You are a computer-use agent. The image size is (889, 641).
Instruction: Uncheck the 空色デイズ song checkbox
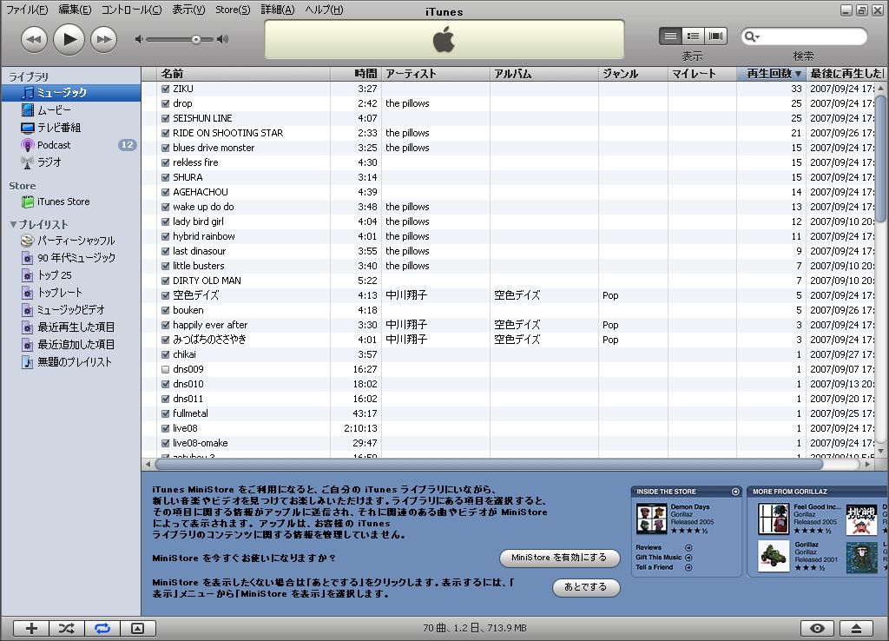point(166,295)
